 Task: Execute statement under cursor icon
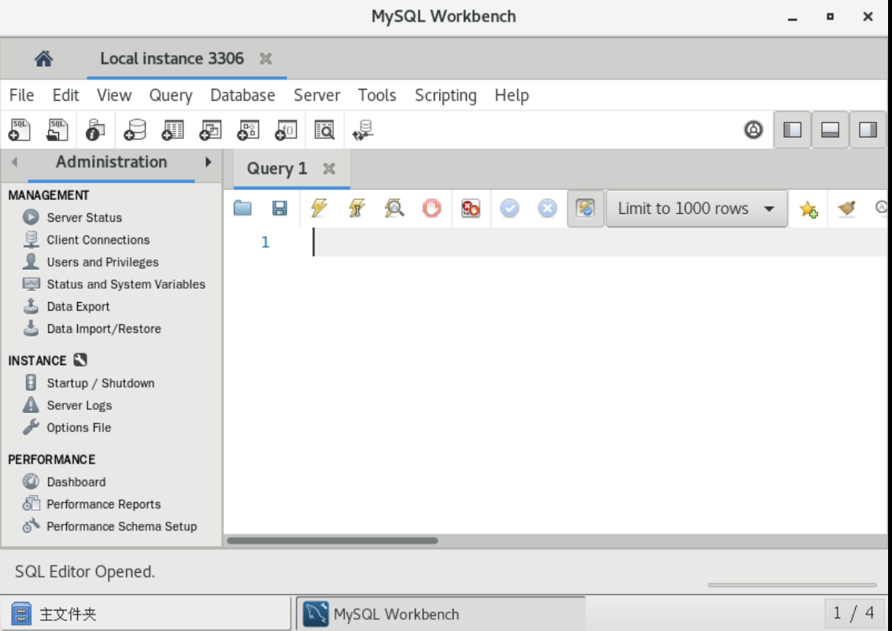357,208
